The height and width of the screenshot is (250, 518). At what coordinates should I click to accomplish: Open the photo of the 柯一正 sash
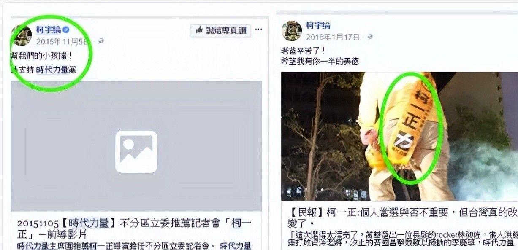399,136
